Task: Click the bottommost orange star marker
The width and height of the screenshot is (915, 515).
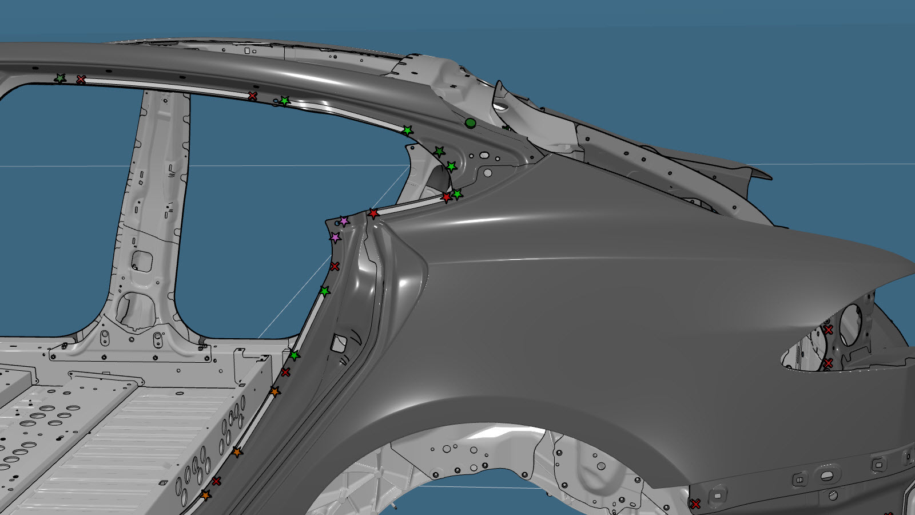Action: [206, 495]
